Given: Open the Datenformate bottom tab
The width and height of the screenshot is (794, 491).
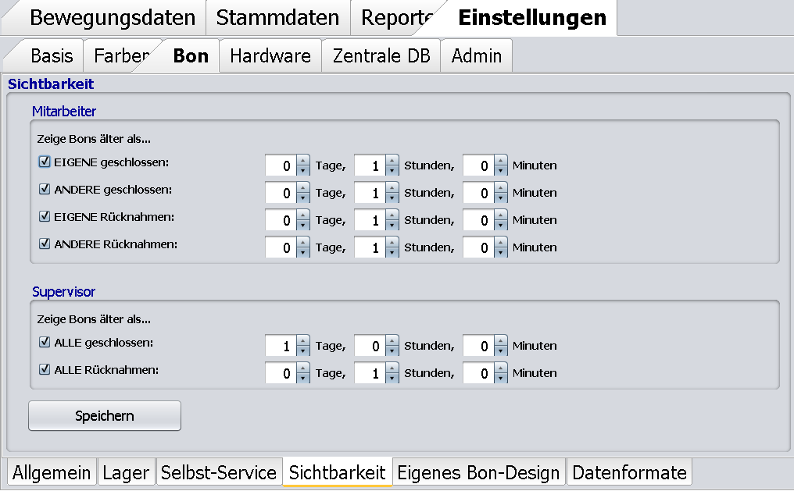Looking at the screenshot, I should pos(629,472).
